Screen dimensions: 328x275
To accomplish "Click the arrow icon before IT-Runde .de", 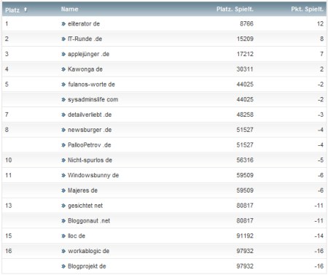I will pyautogui.click(x=63, y=39).
